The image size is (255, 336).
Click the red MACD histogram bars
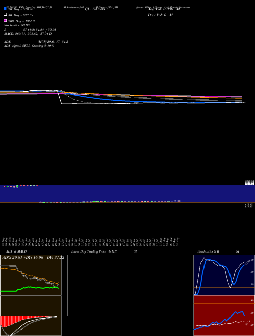tap(13, 320)
